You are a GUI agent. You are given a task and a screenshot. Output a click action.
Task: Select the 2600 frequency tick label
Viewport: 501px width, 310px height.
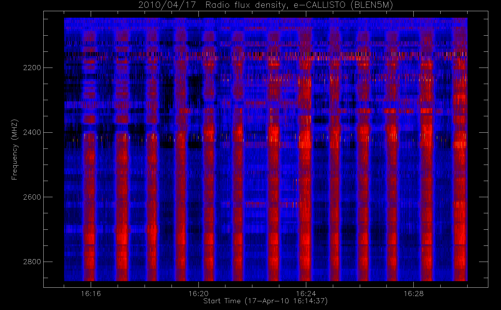(x=32, y=197)
